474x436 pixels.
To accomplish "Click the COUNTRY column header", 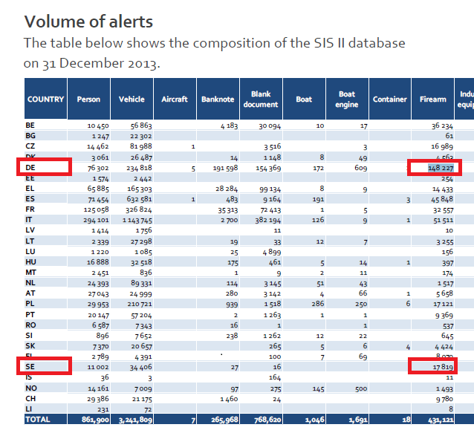I will tap(45, 100).
